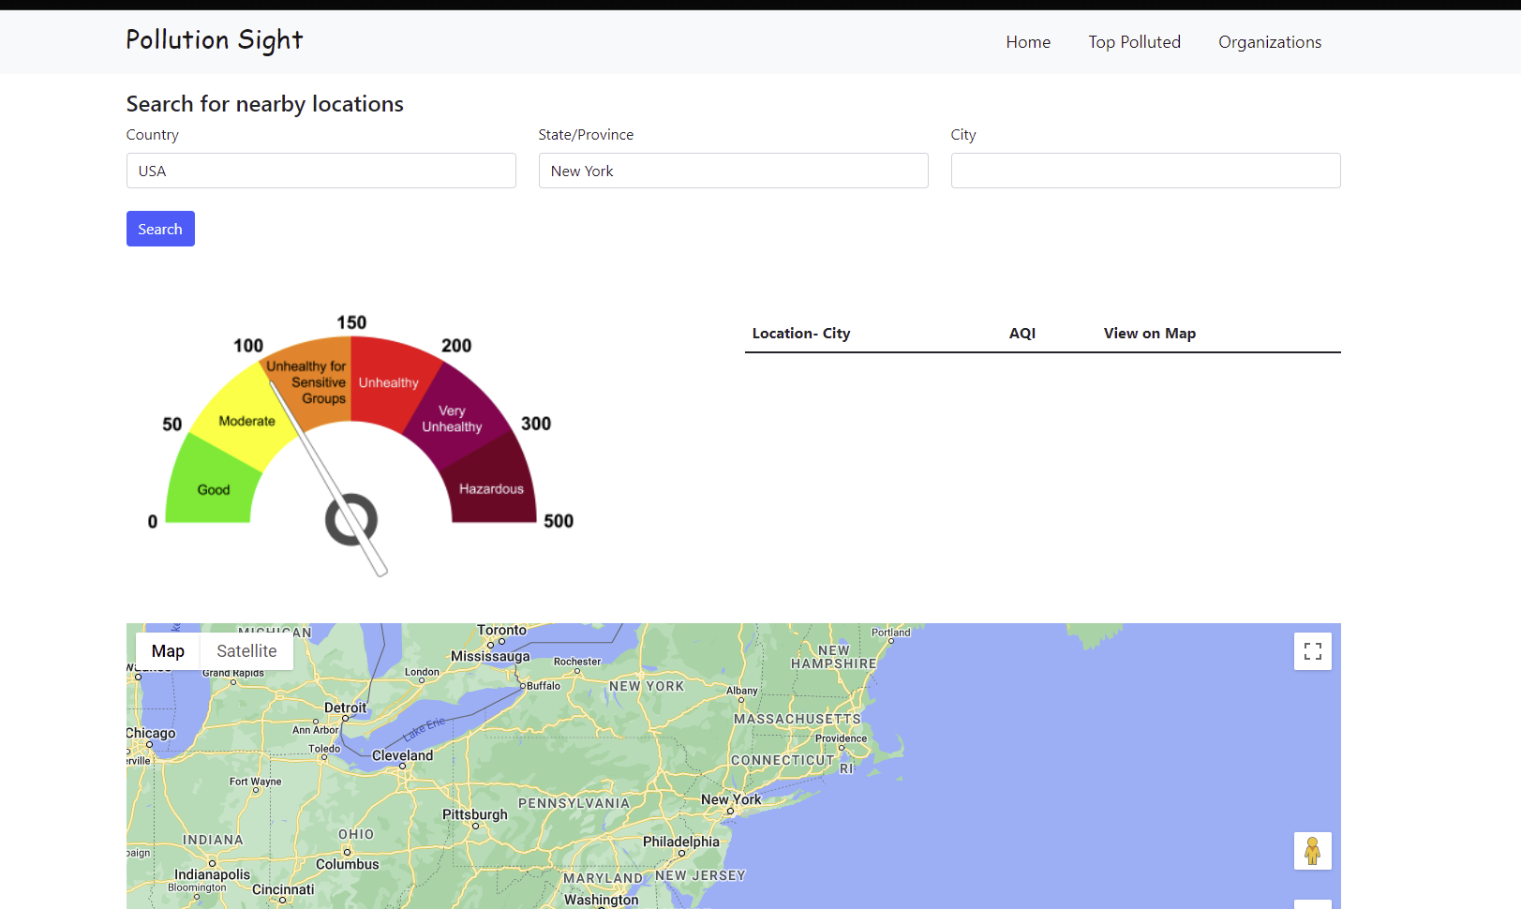
Task: Click the Location- City column header
Action: [x=801, y=334]
